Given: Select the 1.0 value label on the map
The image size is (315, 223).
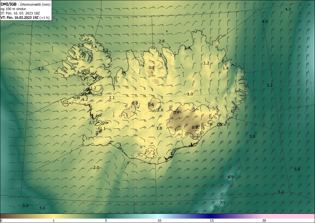Looking at the screenshot, I should pyautogui.click(x=190, y=94).
